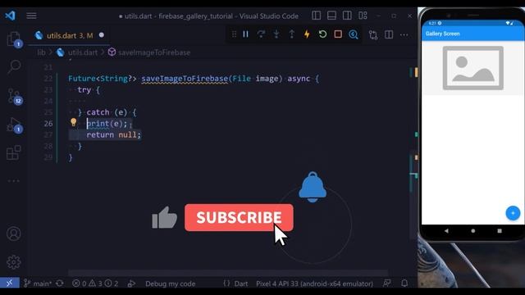Open remote window indicator in status bar

(x=9, y=284)
